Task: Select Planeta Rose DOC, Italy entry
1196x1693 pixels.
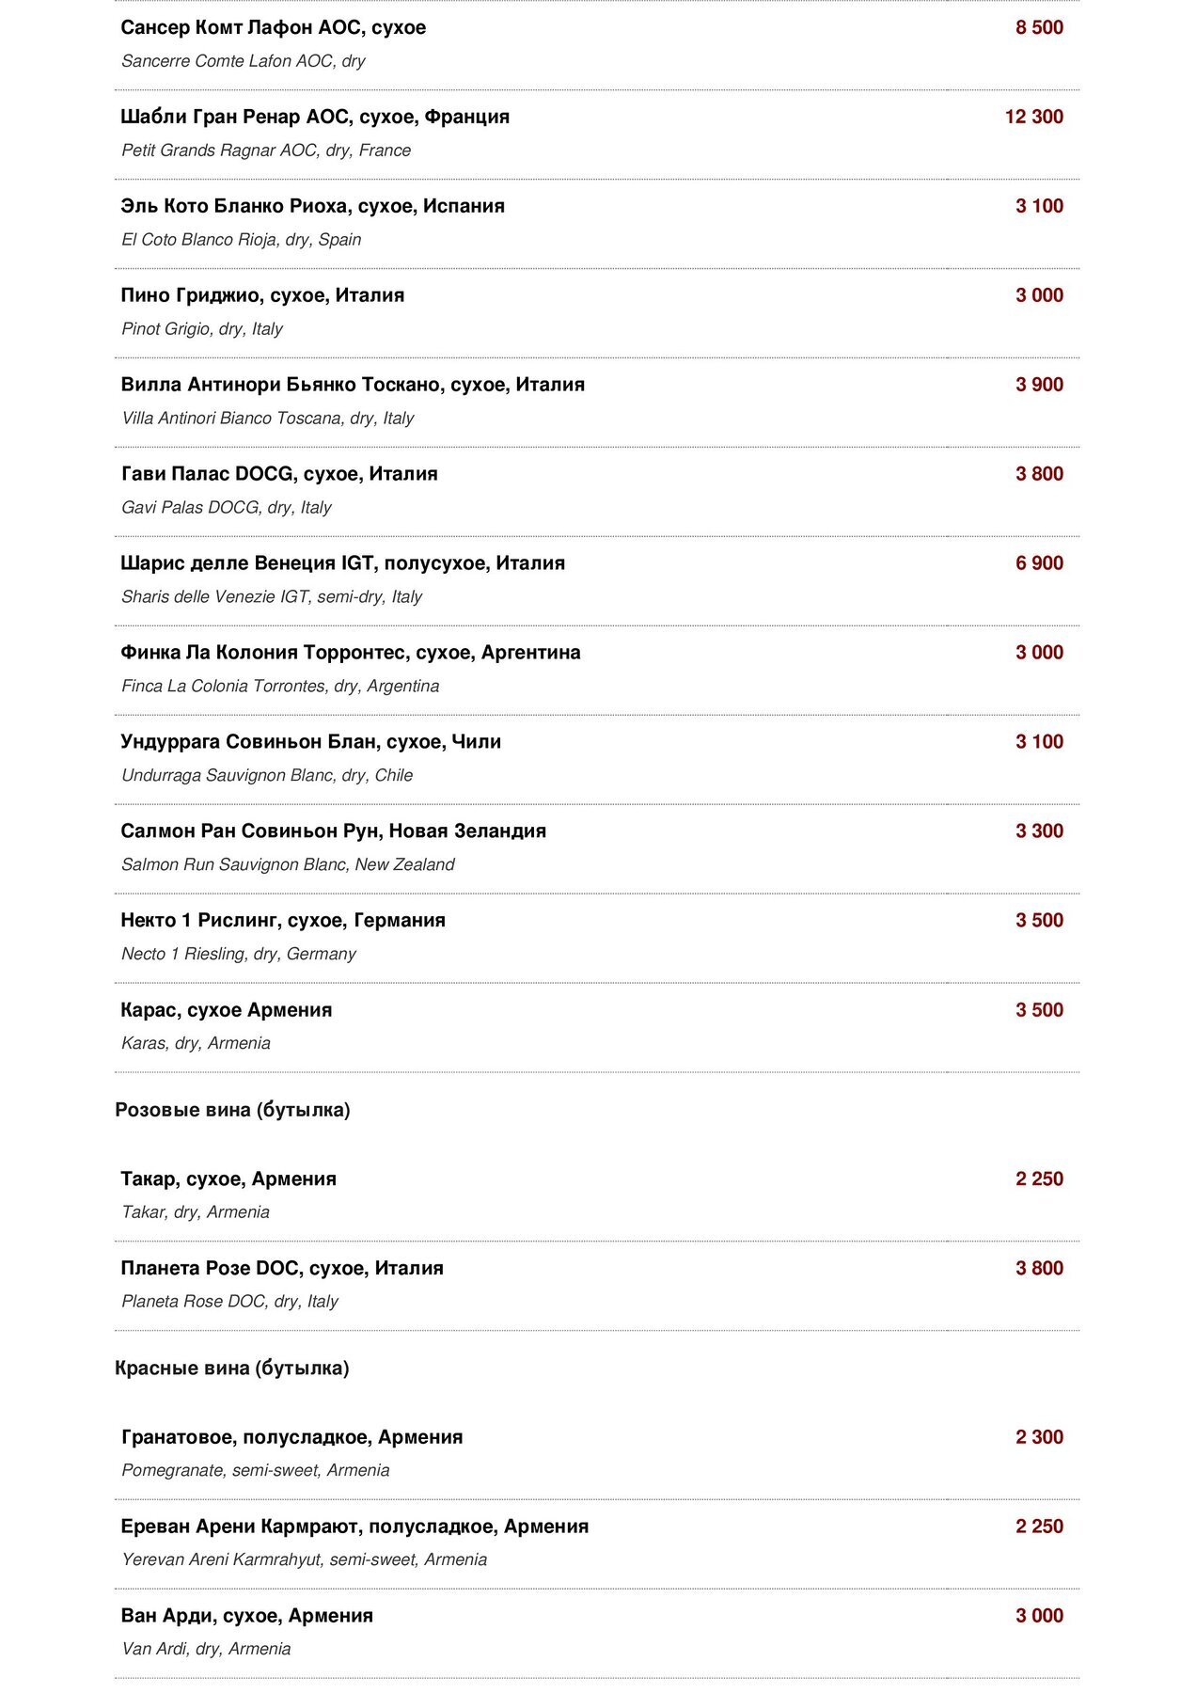Action: 597,1285
